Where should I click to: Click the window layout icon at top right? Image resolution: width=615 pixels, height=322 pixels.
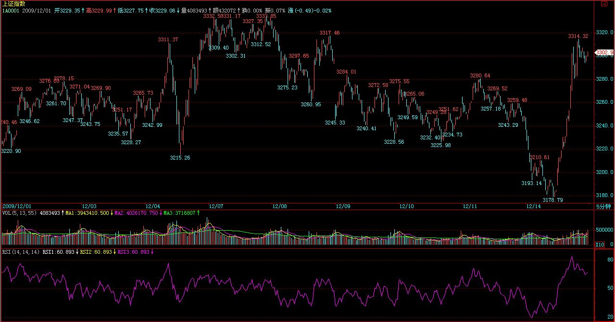pos(604,4)
